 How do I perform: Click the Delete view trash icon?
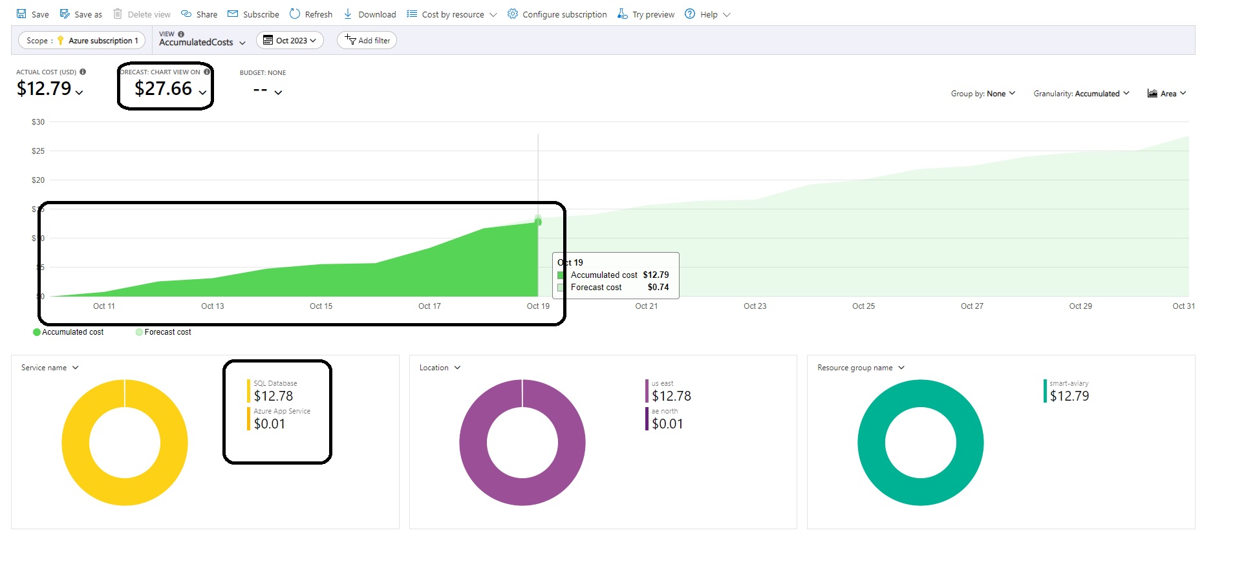[x=118, y=14]
